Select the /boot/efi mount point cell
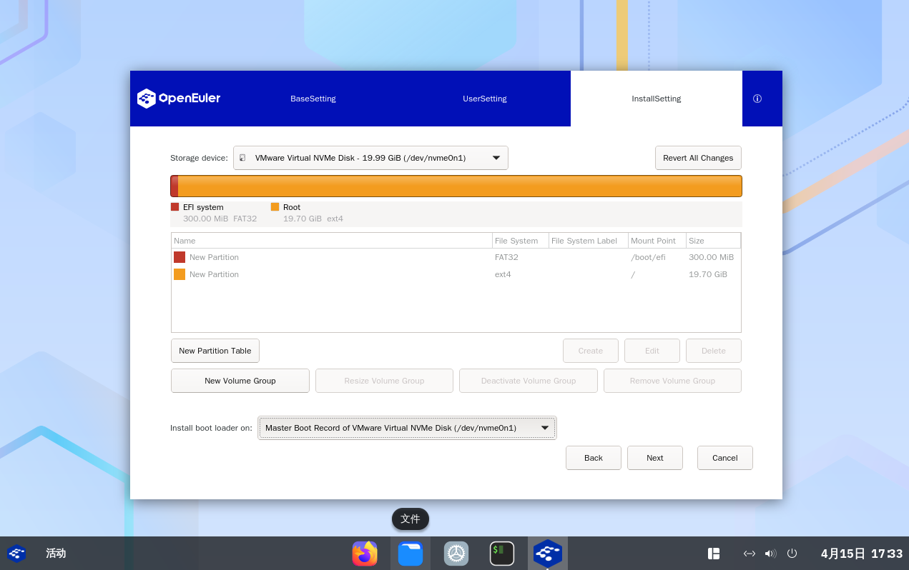Viewport: 909px width, 570px height. click(648, 257)
